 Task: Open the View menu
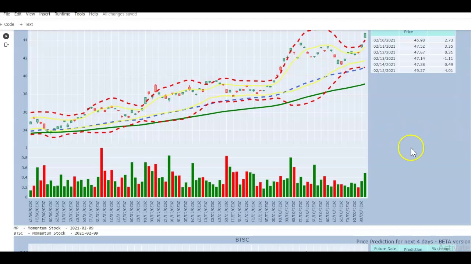[30, 14]
